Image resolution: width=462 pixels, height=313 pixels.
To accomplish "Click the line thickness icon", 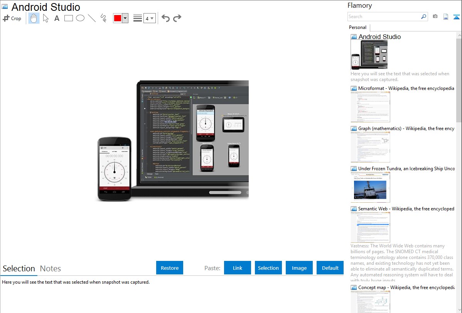I will (137, 18).
